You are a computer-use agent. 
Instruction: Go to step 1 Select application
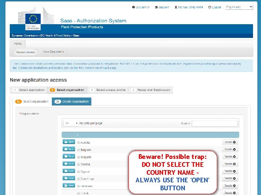(29, 90)
